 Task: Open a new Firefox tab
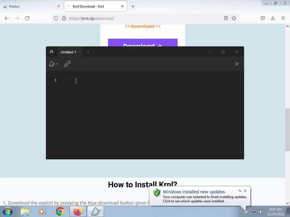coord(133,6)
